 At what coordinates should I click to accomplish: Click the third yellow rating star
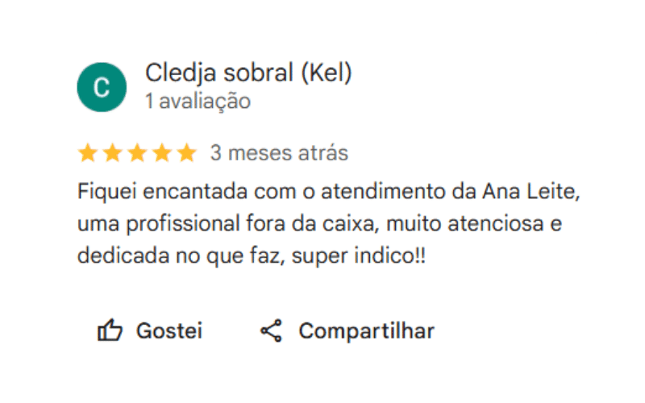(137, 153)
